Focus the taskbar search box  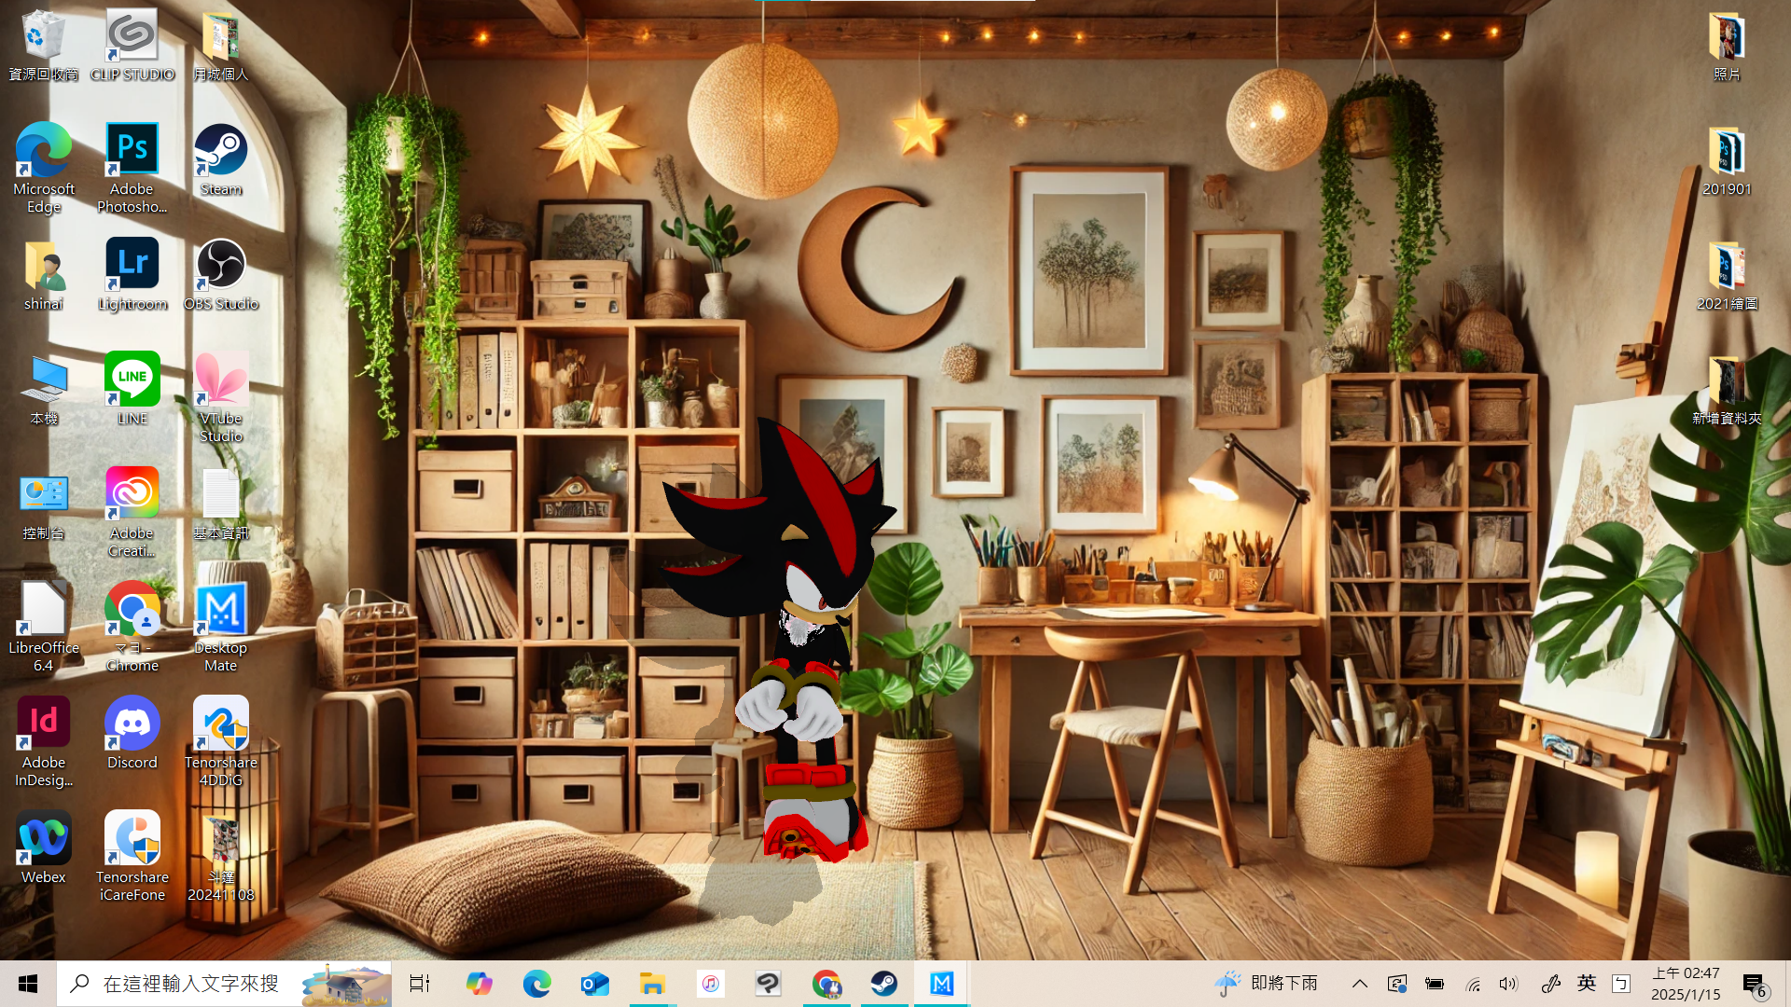pos(224,984)
